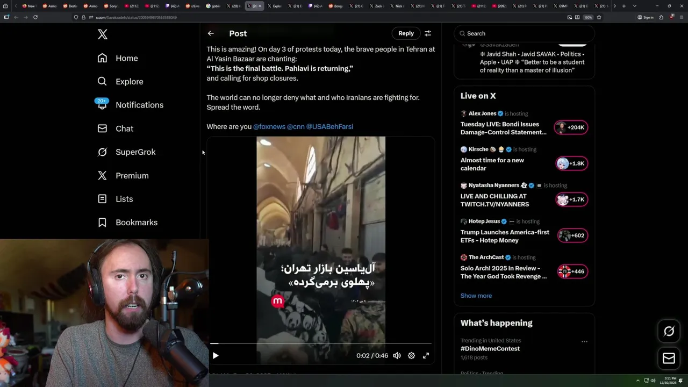Open floating messages envelope button
Screen dimensions: 688x387
[669, 358]
